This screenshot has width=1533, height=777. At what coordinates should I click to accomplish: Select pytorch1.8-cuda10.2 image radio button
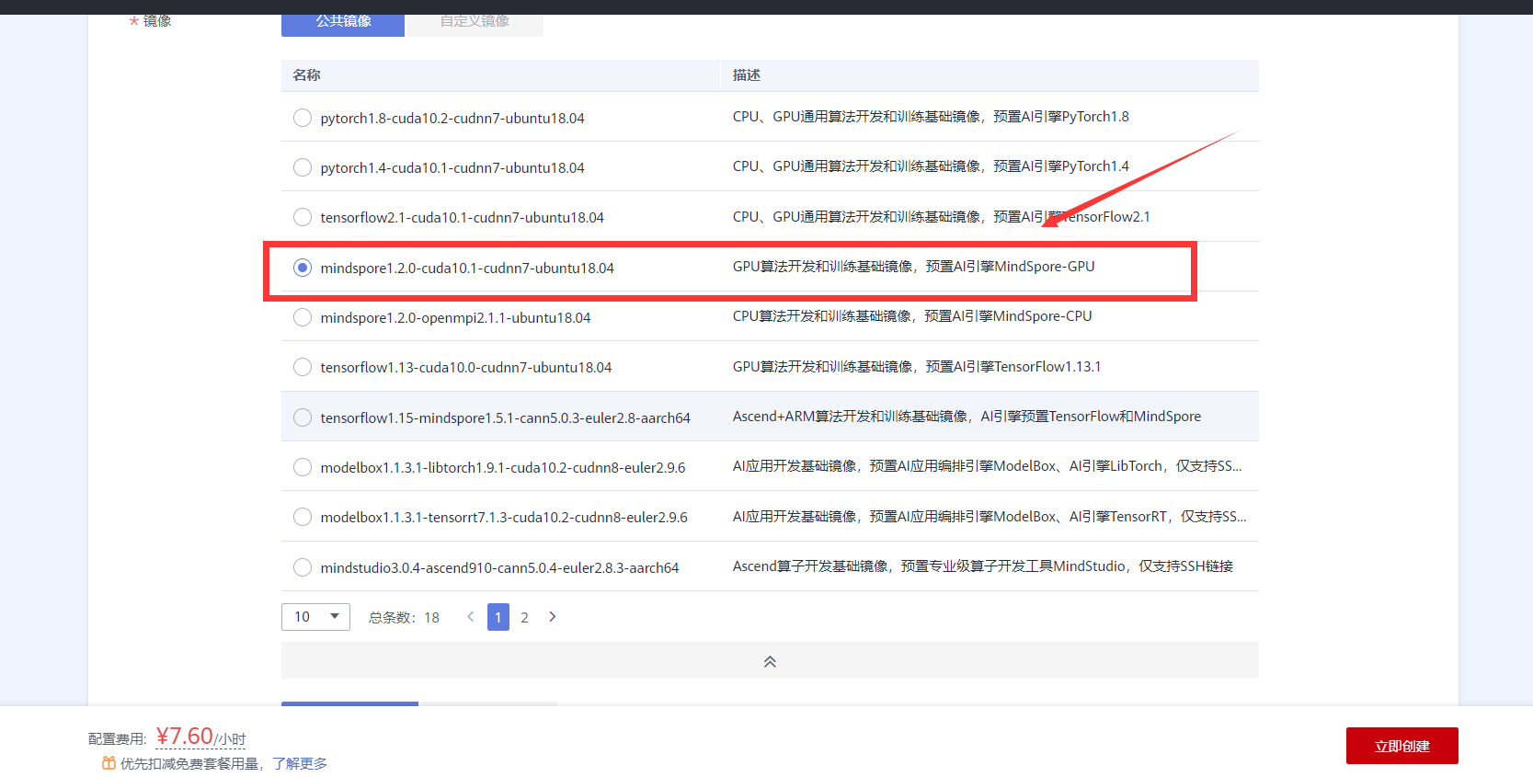click(x=302, y=118)
